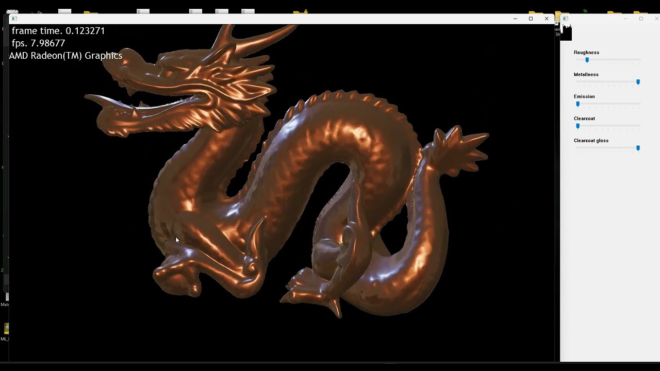Click the Metallness slider handle

[x=638, y=82]
